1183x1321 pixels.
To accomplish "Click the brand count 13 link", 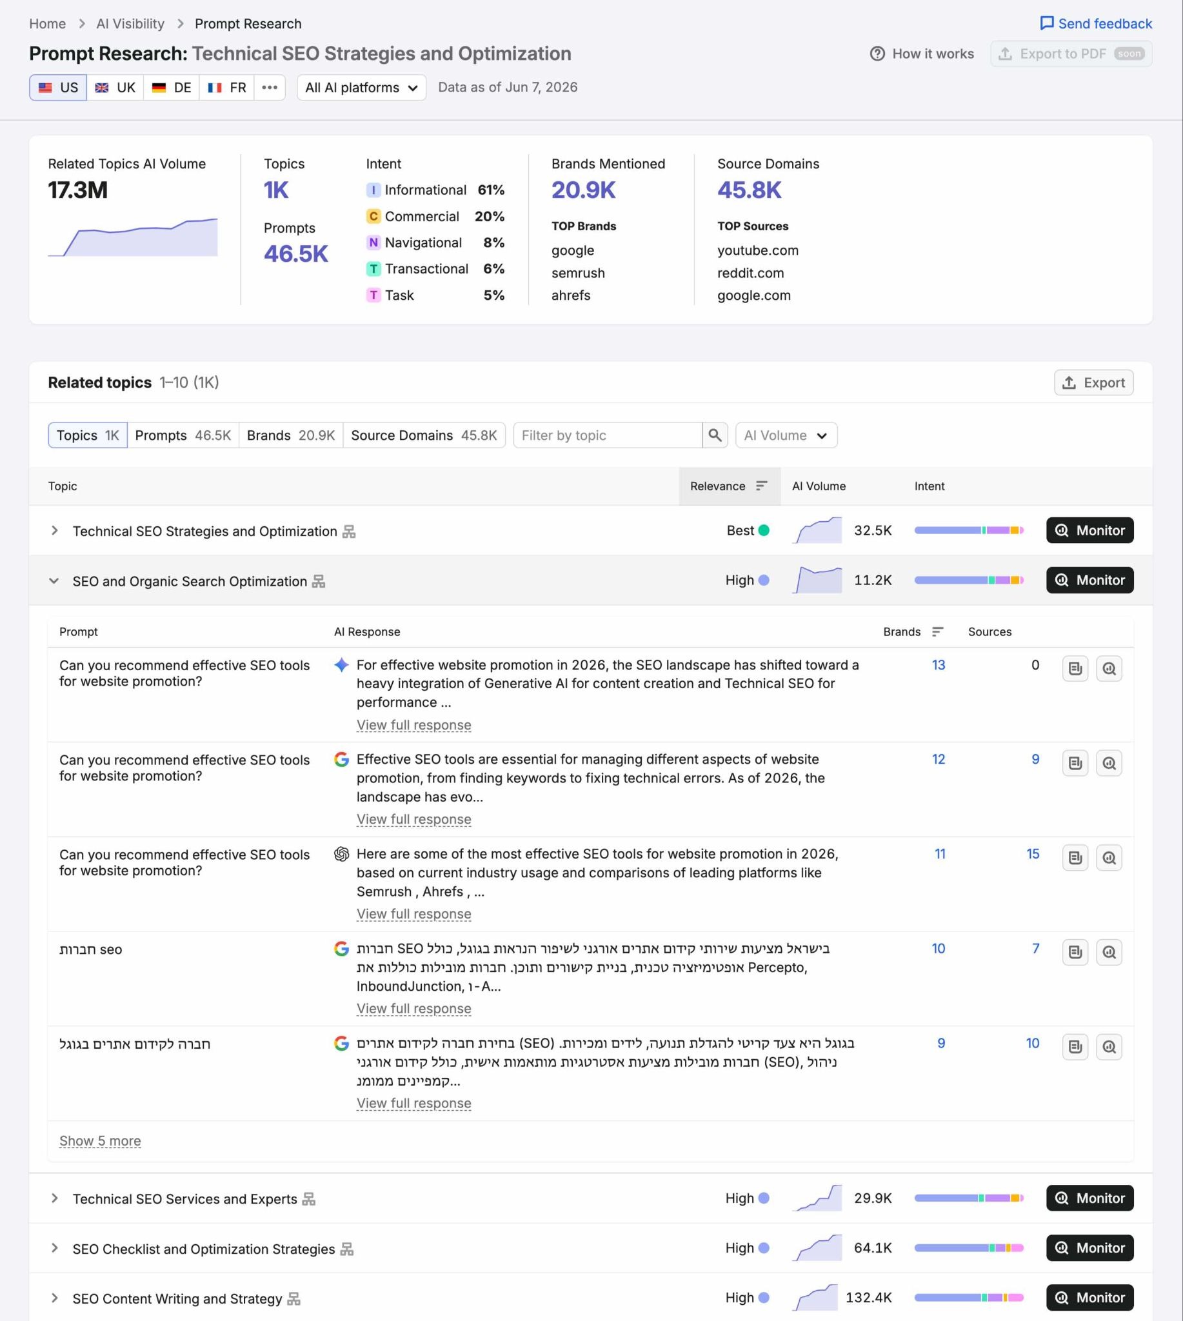I will click(938, 665).
